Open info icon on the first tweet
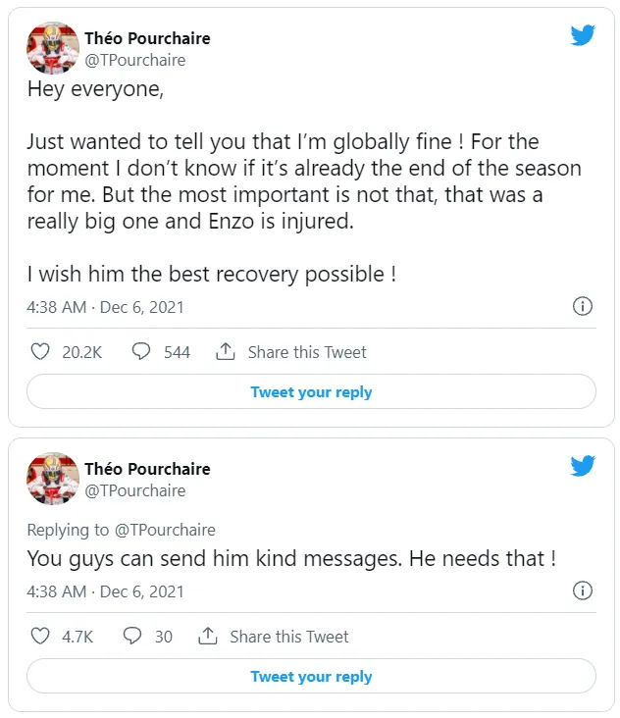Viewport: 620px width, 718px height. pyautogui.click(x=582, y=306)
